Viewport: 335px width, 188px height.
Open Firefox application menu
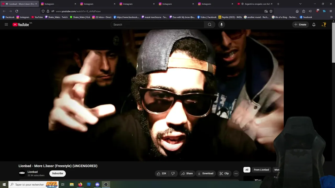point(331,11)
